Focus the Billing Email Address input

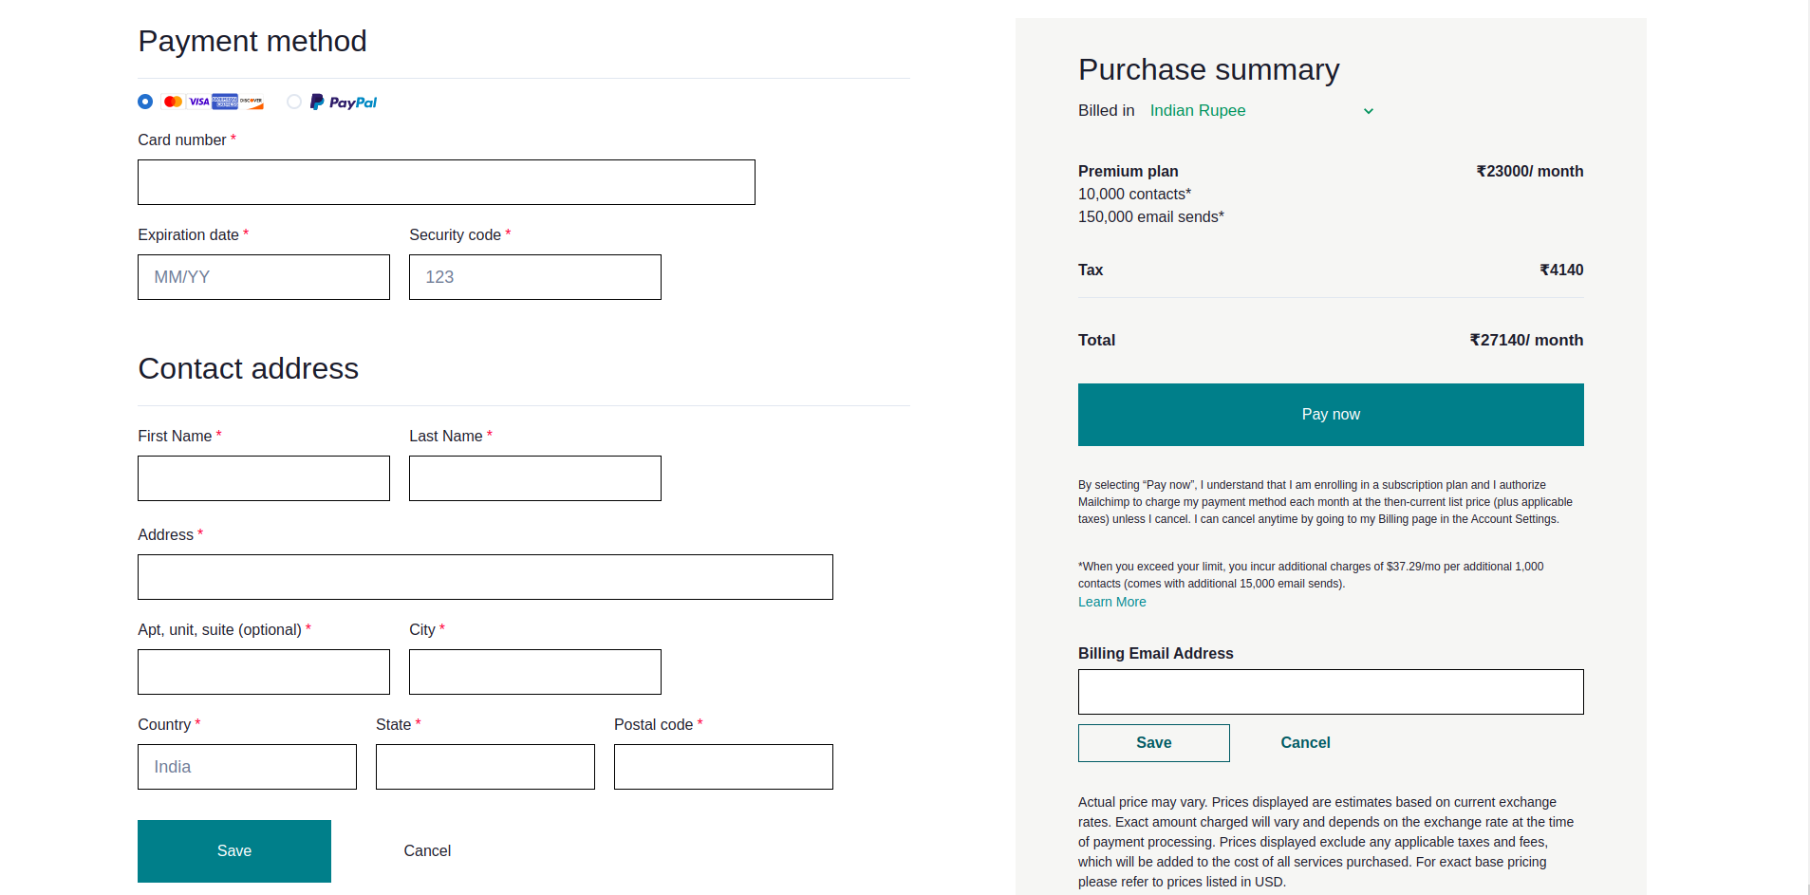click(x=1331, y=692)
